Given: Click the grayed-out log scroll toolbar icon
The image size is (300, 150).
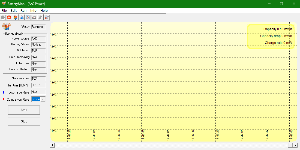Looking at the screenshot, I should pyautogui.click(x=40, y=17).
